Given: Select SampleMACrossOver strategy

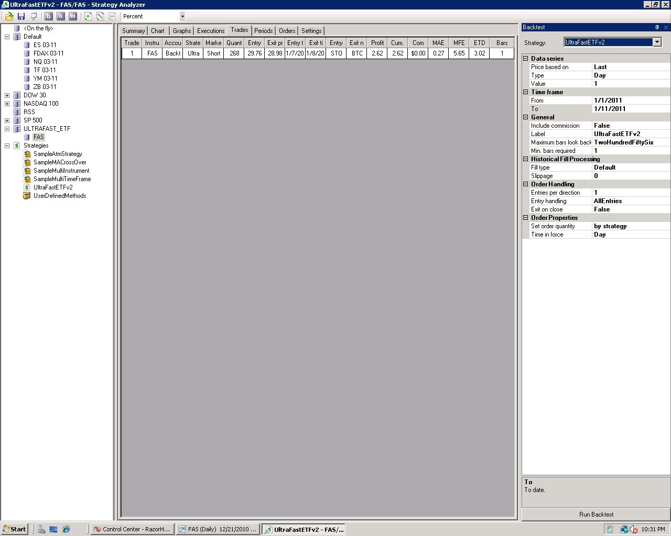Looking at the screenshot, I should (60, 162).
